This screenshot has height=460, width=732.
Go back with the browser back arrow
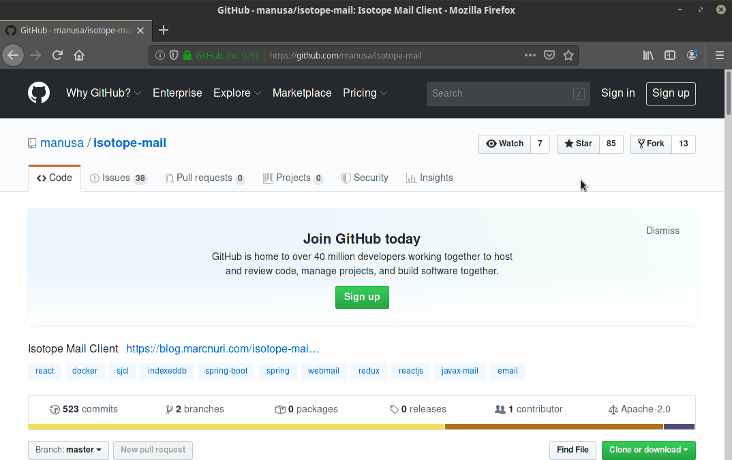(x=13, y=56)
